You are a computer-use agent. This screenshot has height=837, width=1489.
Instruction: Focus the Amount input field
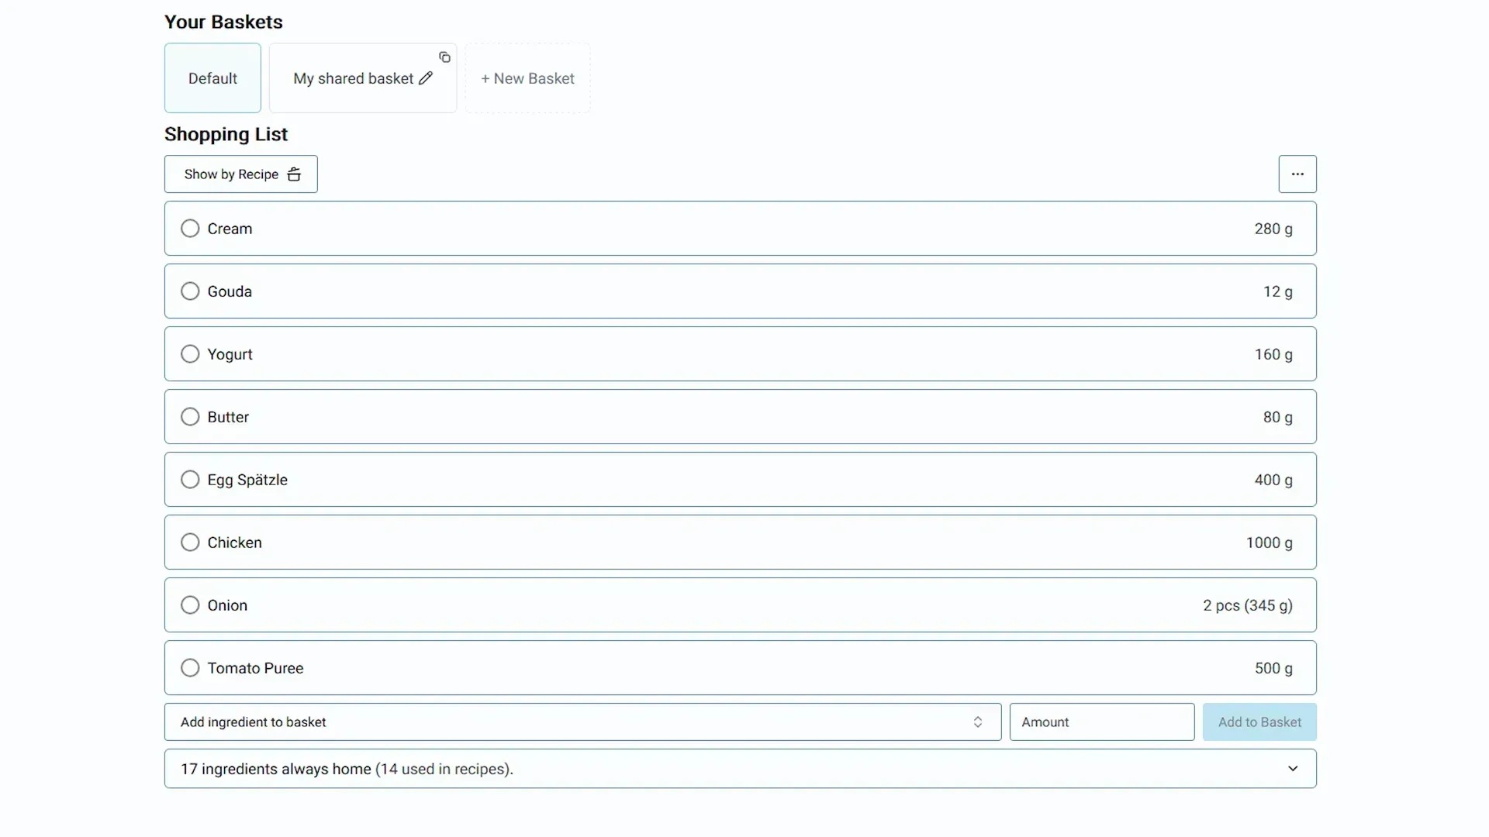coord(1101,722)
